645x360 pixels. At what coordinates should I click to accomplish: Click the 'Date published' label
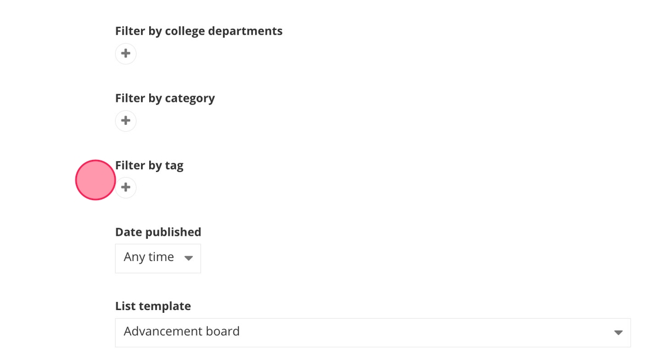pyautogui.click(x=158, y=232)
